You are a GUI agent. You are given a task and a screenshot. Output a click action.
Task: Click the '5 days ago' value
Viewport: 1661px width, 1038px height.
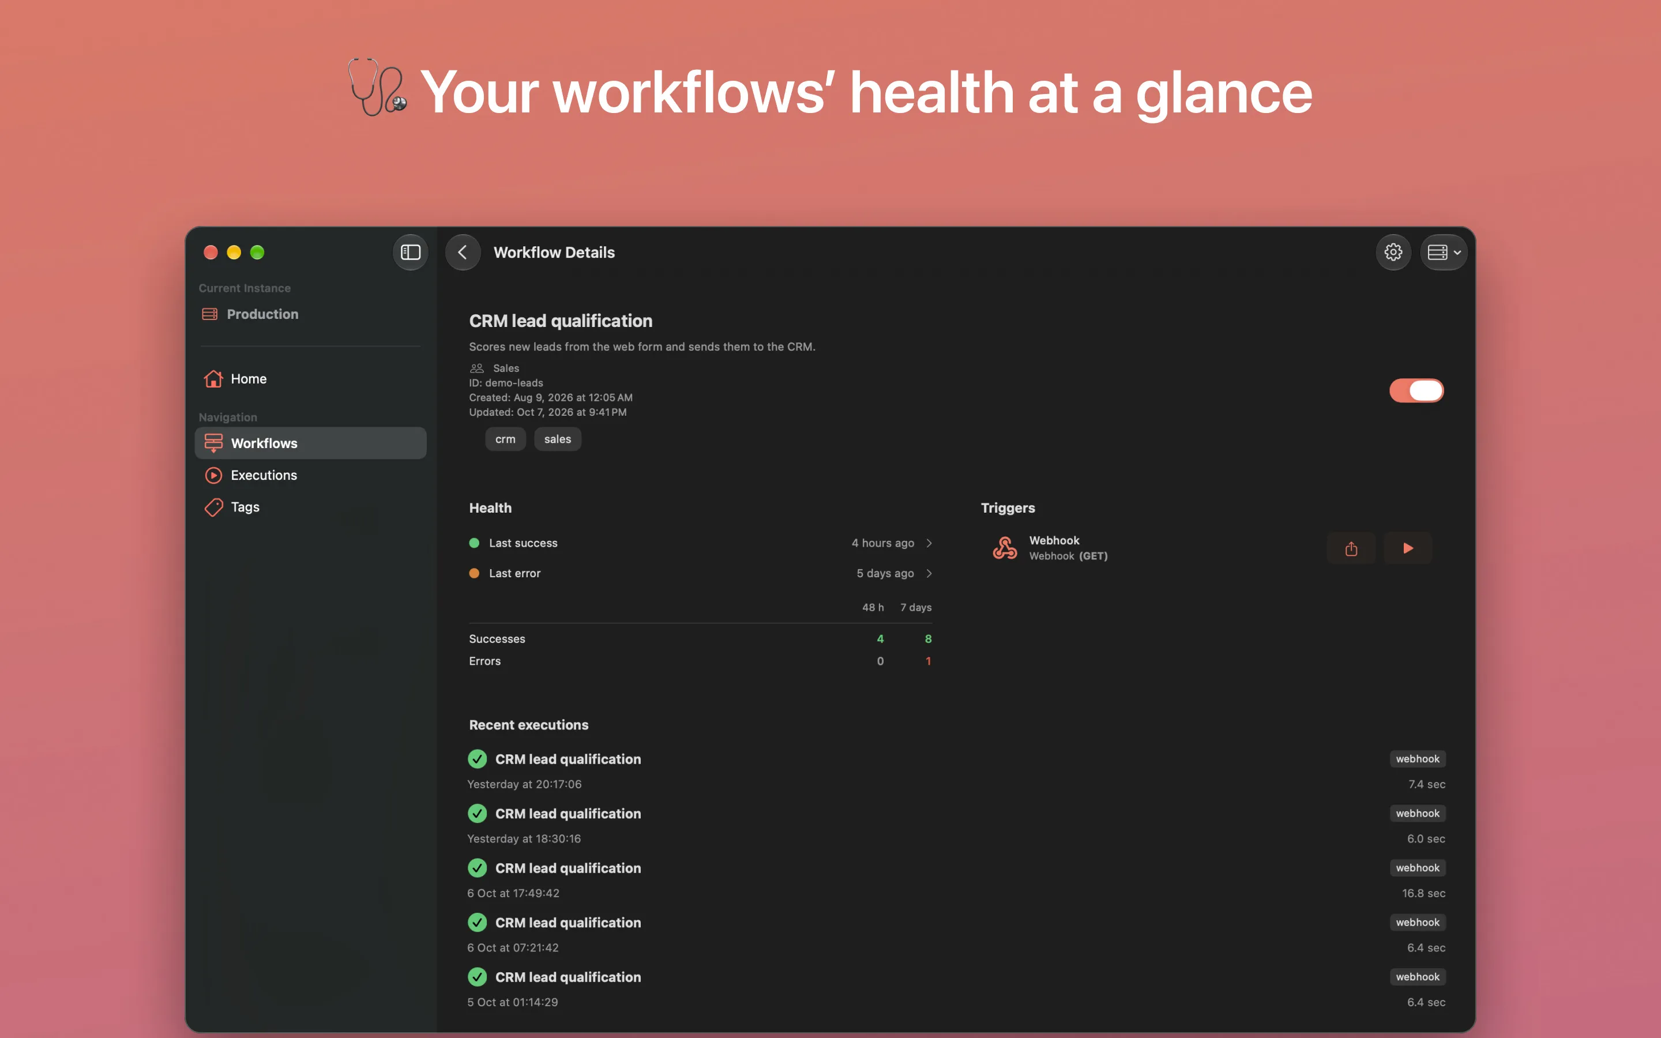click(x=885, y=573)
